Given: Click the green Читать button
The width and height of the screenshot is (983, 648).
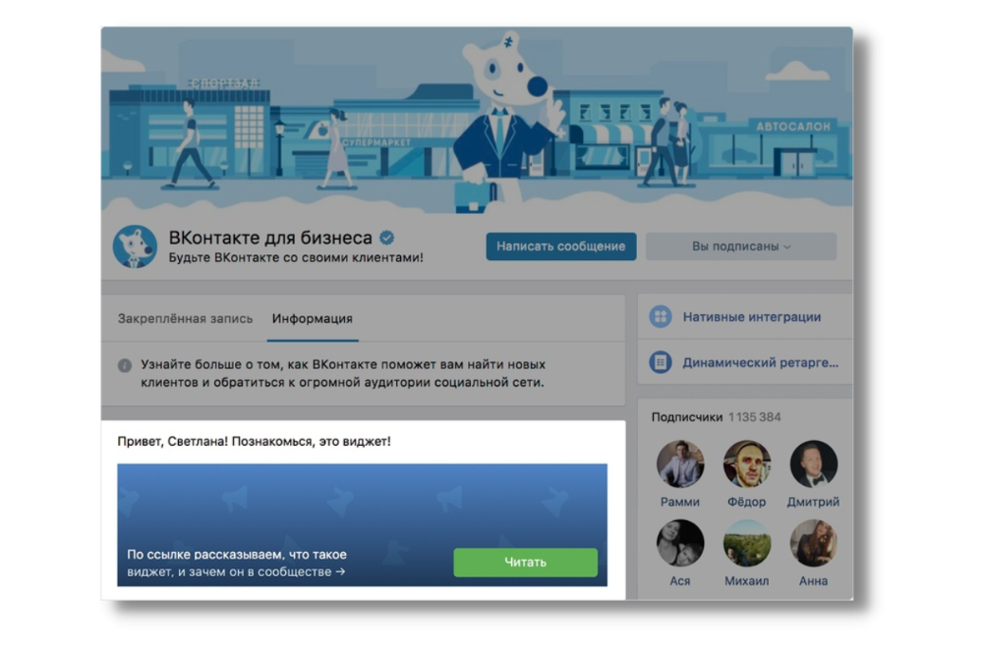Looking at the screenshot, I should [x=525, y=563].
